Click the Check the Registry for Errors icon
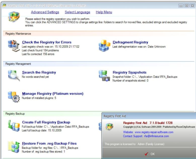 [14, 46]
